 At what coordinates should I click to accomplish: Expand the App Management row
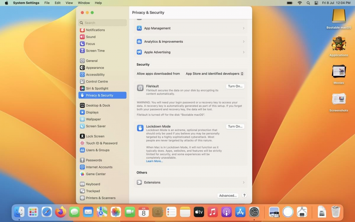(191, 28)
